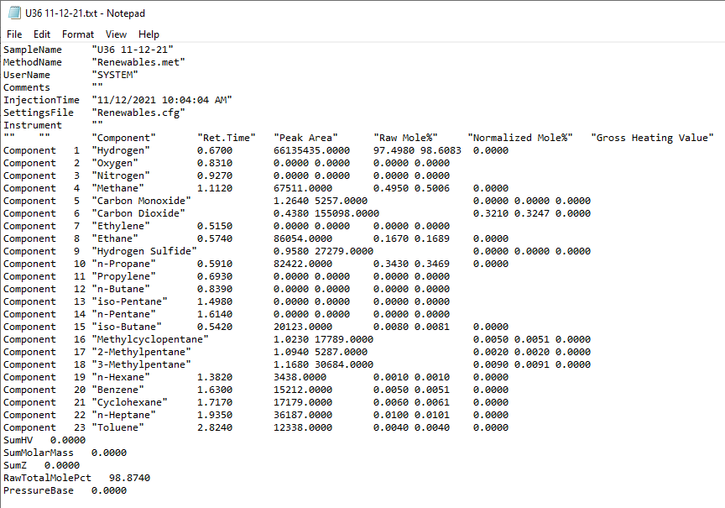Click the window title 'U36 11-12-21.txt - Notepad'
This screenshot has width=725, height=508.
pos(85,13)
